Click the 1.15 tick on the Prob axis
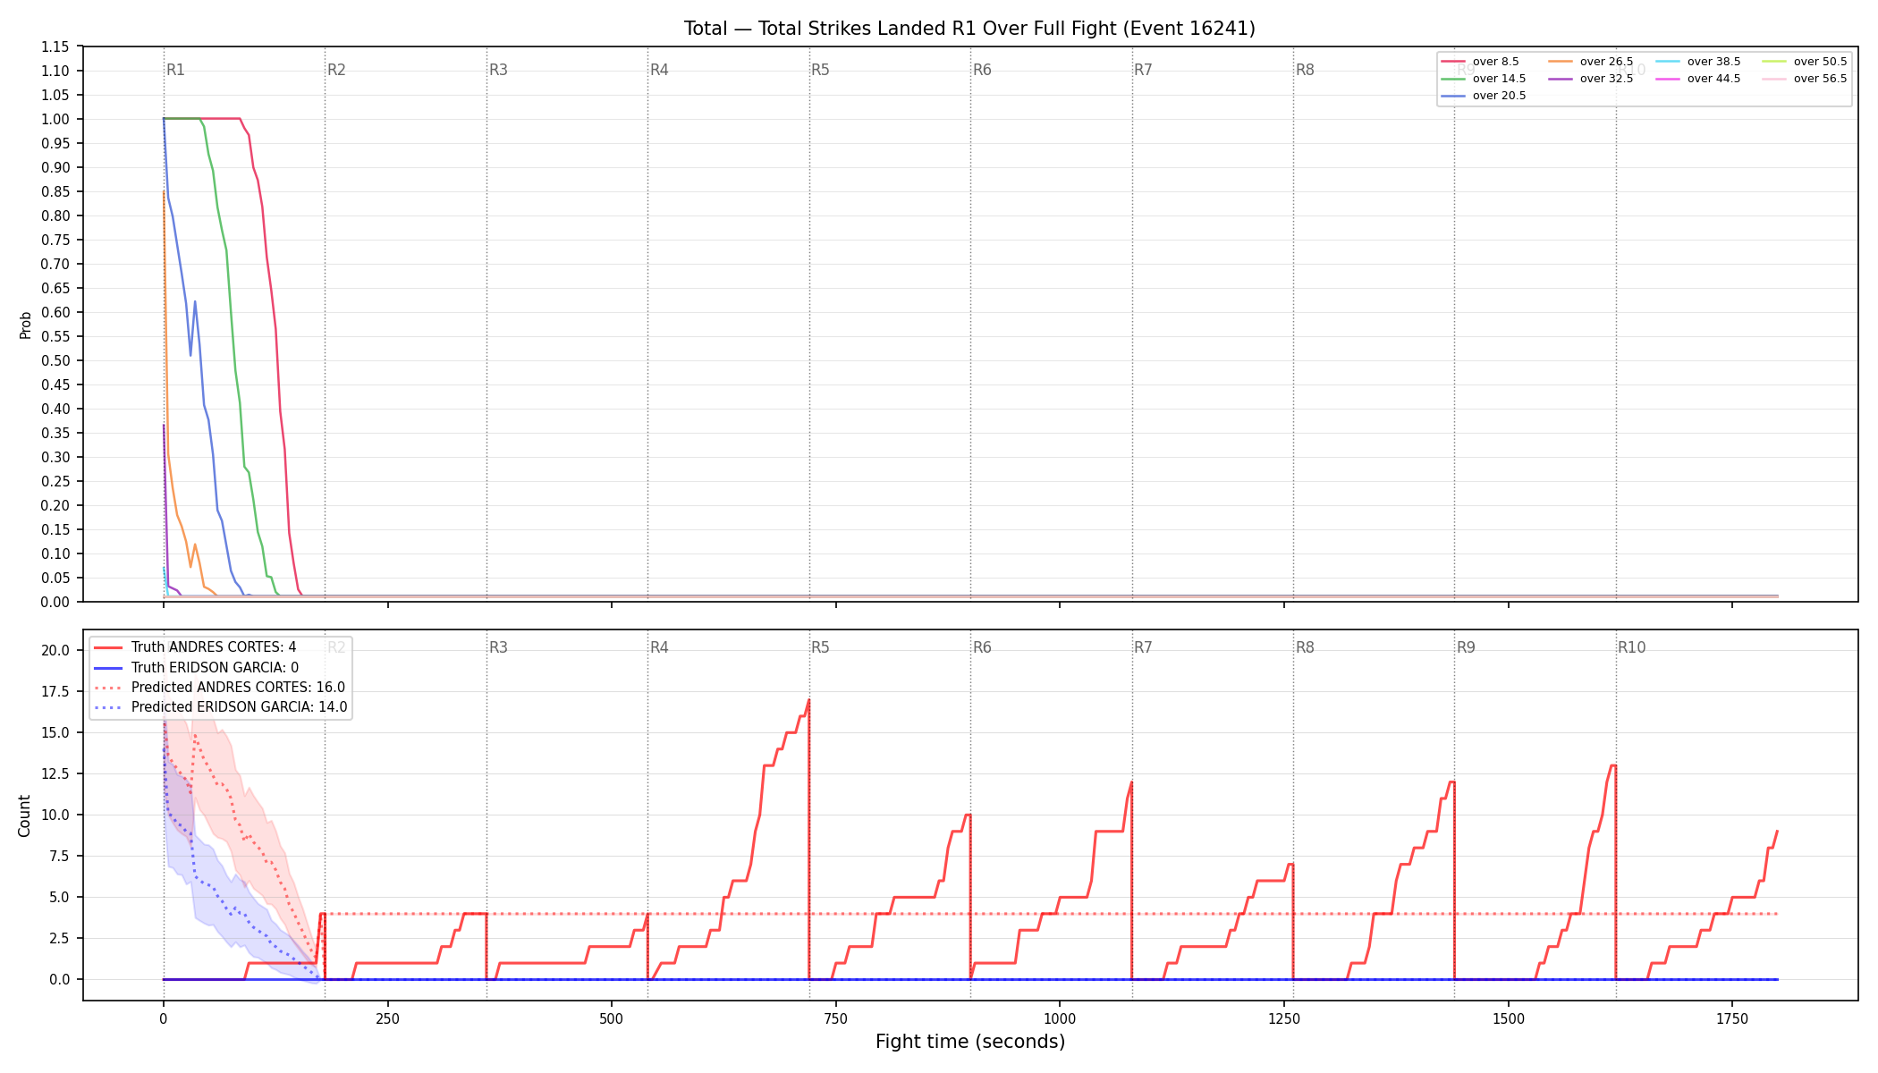The image size is (1878, 1073). (55, 46)
